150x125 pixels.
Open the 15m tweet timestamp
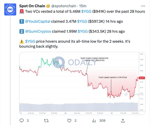tap(83, 6)
